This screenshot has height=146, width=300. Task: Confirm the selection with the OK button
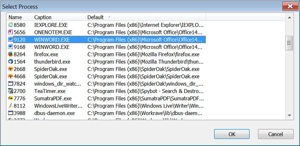[x=232, y=134]
